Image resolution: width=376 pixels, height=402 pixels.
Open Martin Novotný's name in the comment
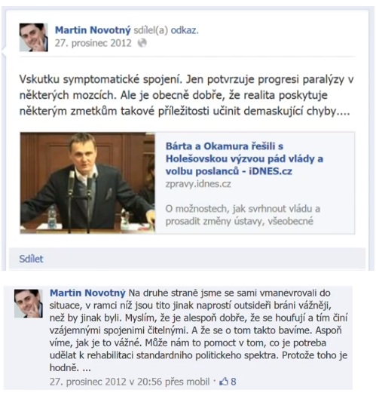click(87, 293)
